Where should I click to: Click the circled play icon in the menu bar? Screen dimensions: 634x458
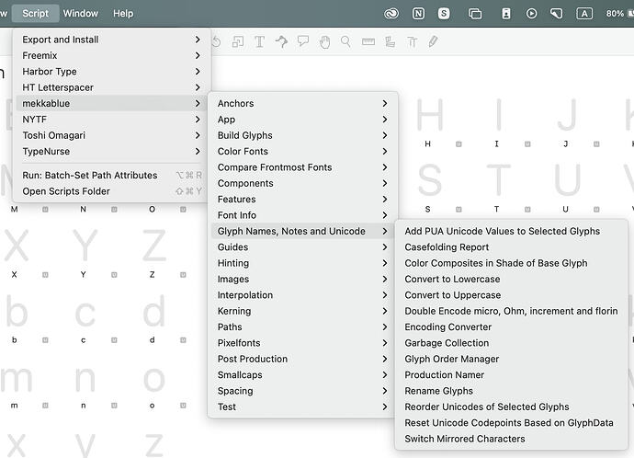pos(532,14)
